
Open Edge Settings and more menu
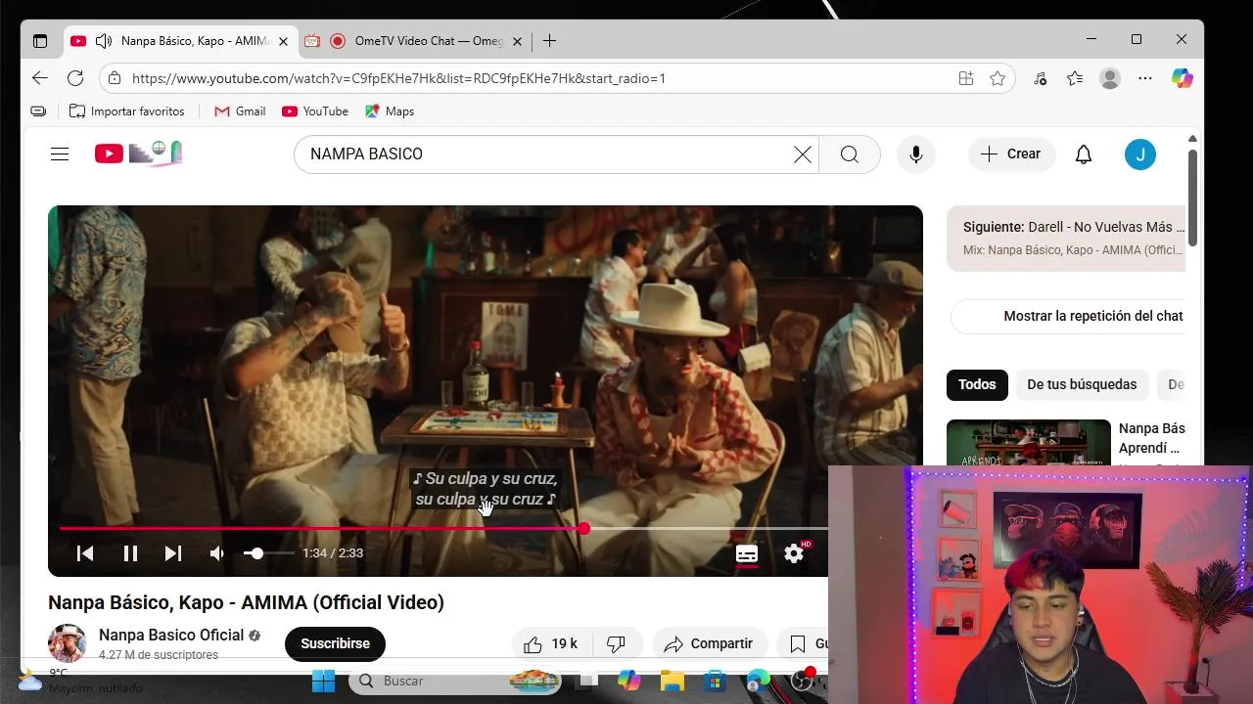[1145, 78]
